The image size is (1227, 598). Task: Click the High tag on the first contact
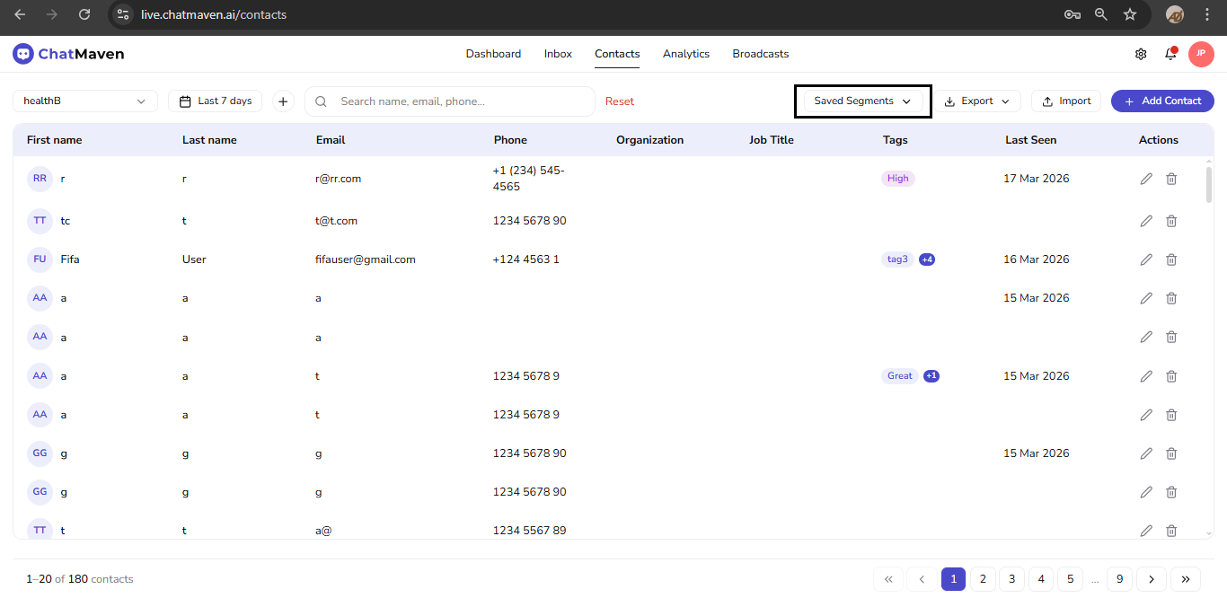point(897,178)
